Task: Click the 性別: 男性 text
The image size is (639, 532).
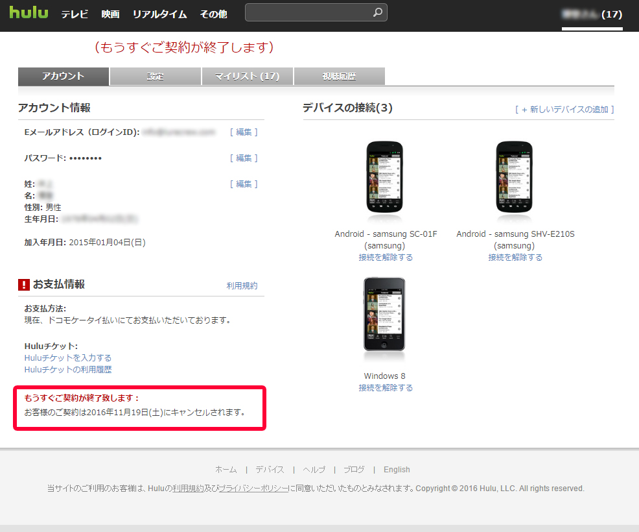Action: tap(43, 207)
